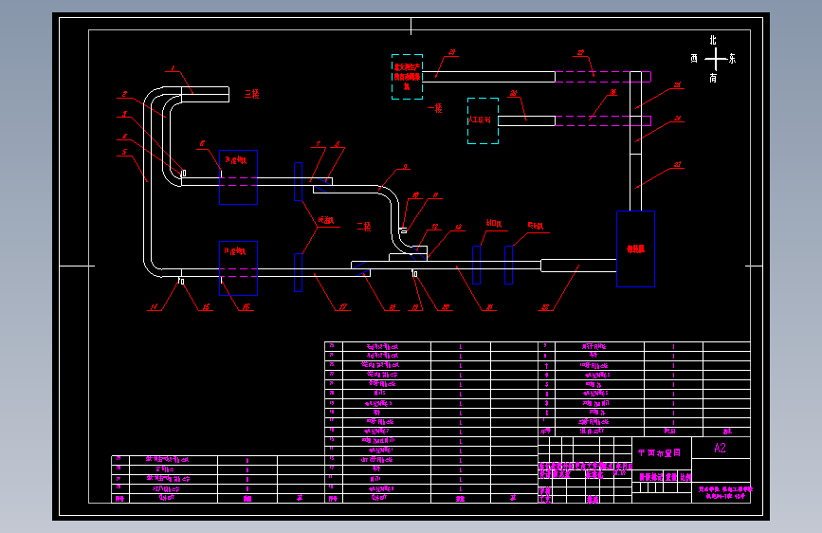Select callout number 14 at bottom left
The width and height of the screenshot is (822, 533).
pyautogui.click(x=154, y=307)
